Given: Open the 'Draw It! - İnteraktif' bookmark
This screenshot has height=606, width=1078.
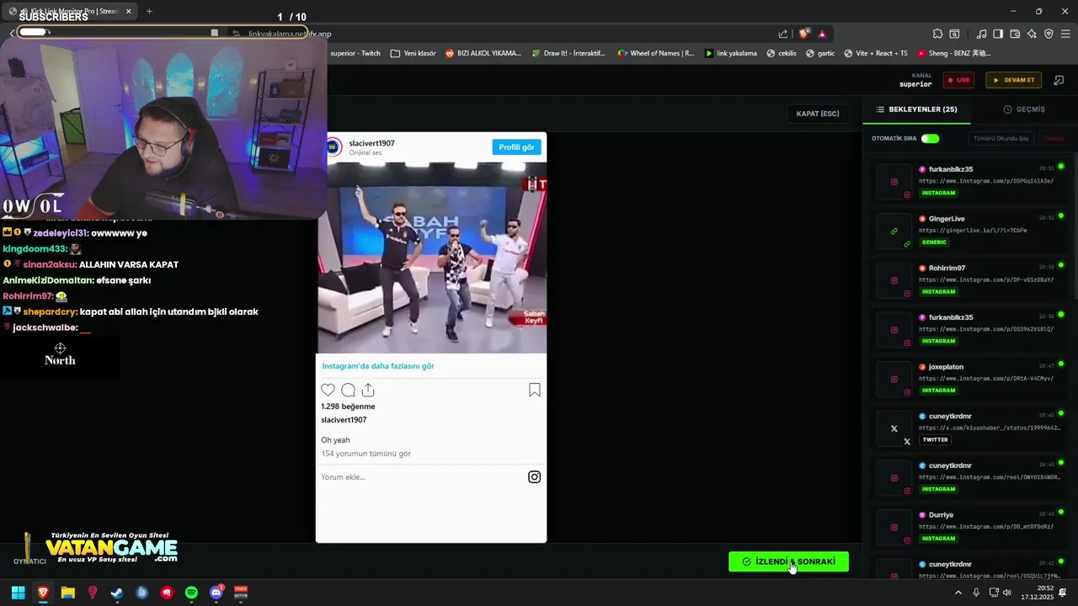Looking at the screenshot, I should 568,53.
